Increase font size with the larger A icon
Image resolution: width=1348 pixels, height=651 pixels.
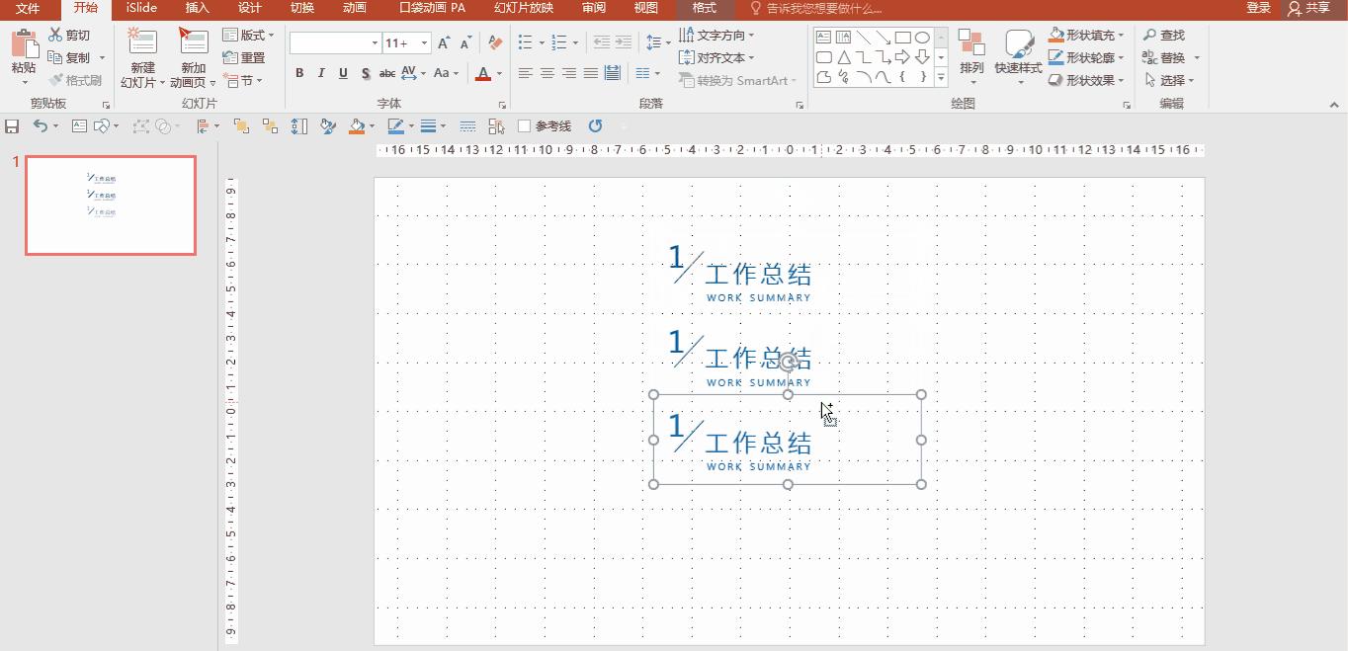click(444, 42)
